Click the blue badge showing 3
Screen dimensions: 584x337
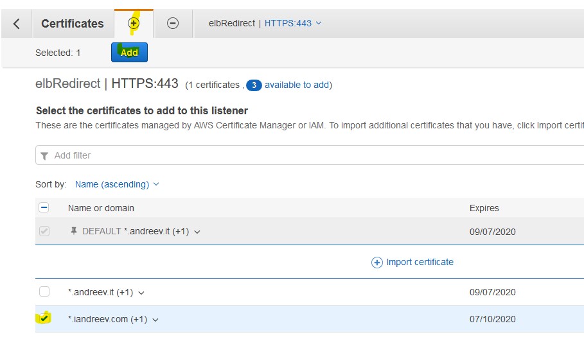click(254, 85)
